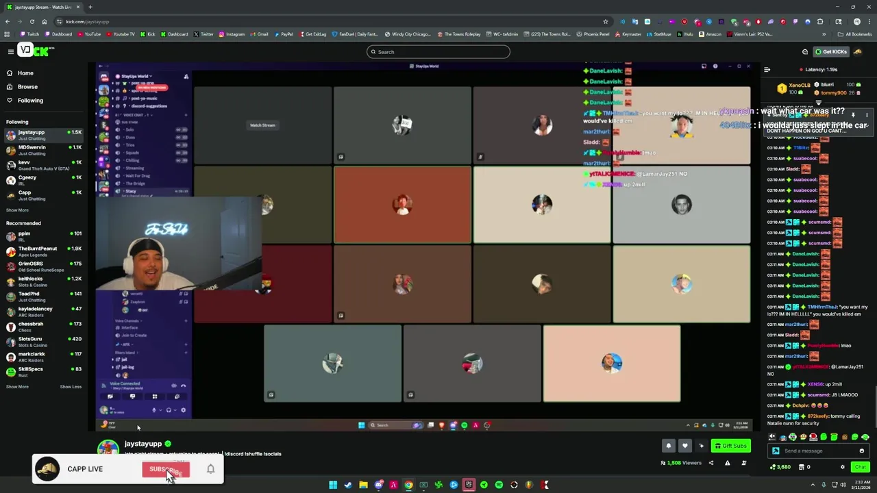Go to Home in sidebar
The image size is (877, 493).
[x=25, y=73]
